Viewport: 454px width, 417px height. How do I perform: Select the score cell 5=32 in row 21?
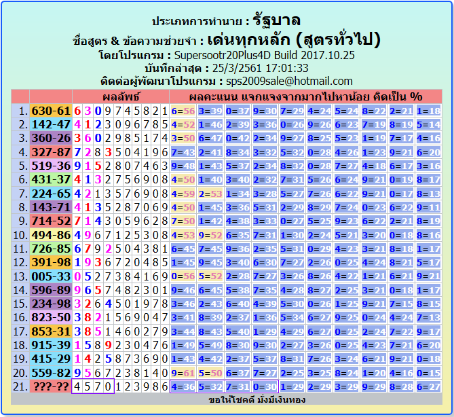point(210,386)
